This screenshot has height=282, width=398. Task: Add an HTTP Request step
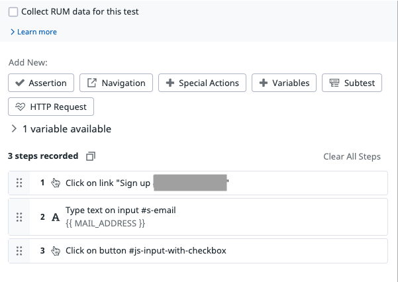point(51,107)
